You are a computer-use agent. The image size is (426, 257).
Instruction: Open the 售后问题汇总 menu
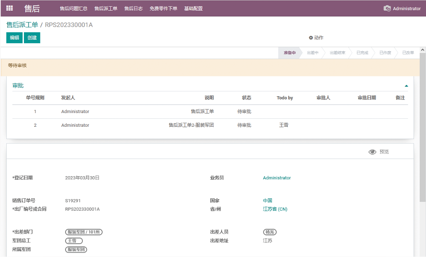74,8
